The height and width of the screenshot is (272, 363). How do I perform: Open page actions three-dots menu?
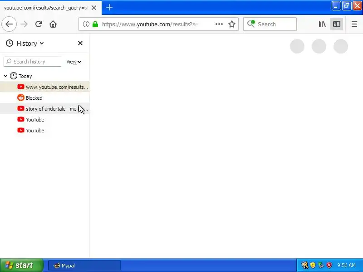(219, 24)
